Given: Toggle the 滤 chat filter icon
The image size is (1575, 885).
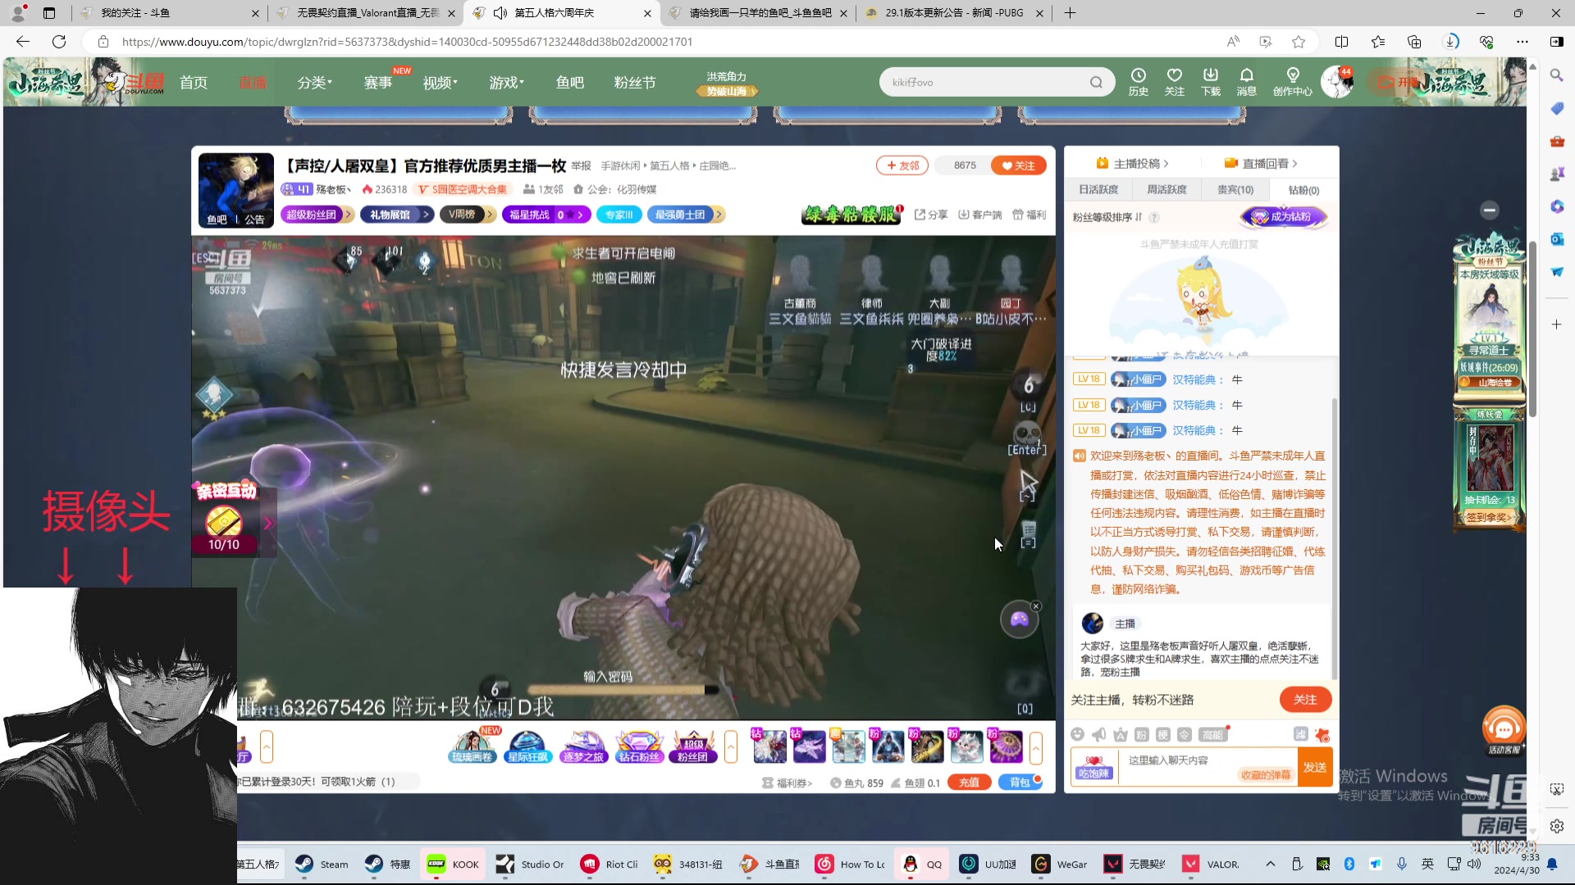Looking at the screenshot, I should click(1301, 734).
